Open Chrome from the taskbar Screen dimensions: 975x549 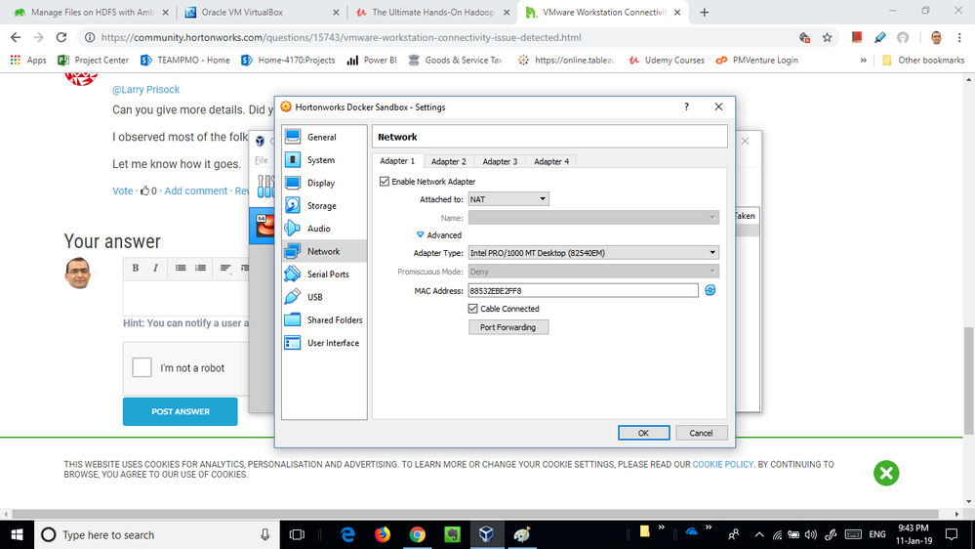[418, 534]
